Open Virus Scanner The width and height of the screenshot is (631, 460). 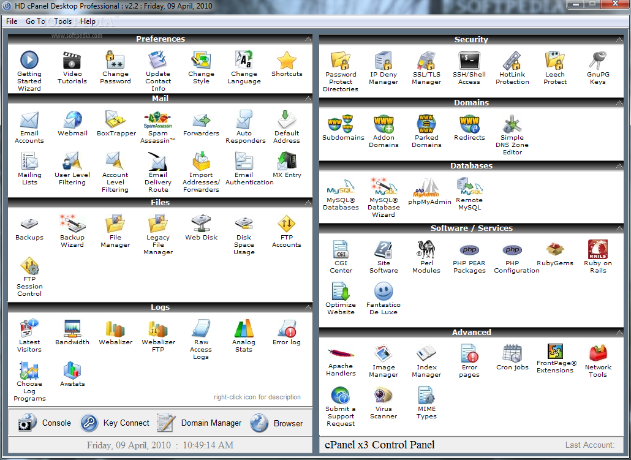384,395
